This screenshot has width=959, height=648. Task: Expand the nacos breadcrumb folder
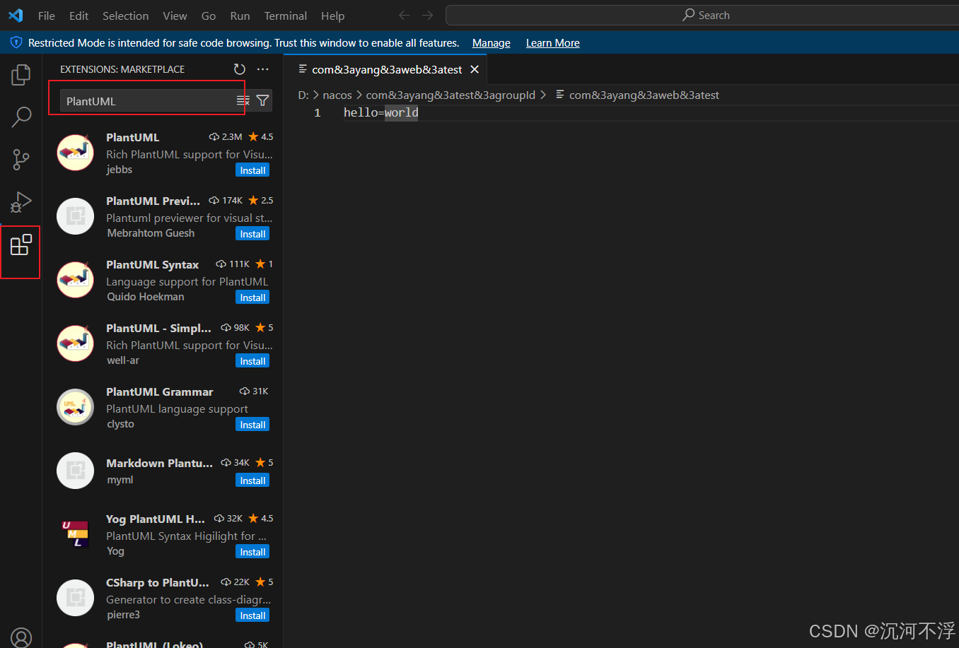point(337,95)
